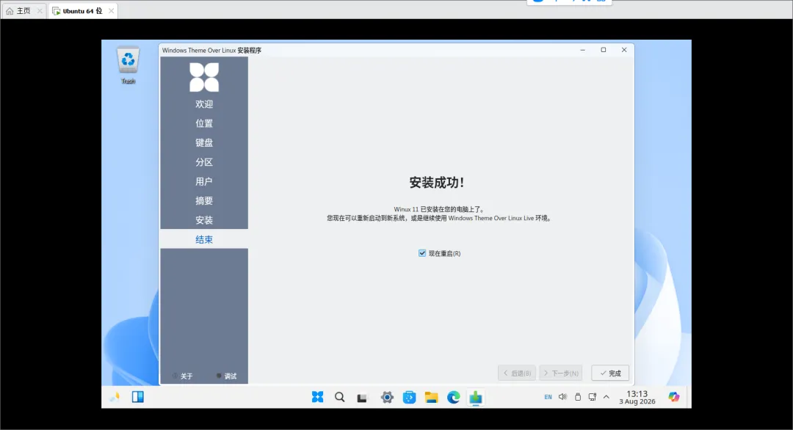Select the 摘要 step in the sidebar

coord(204,200)
